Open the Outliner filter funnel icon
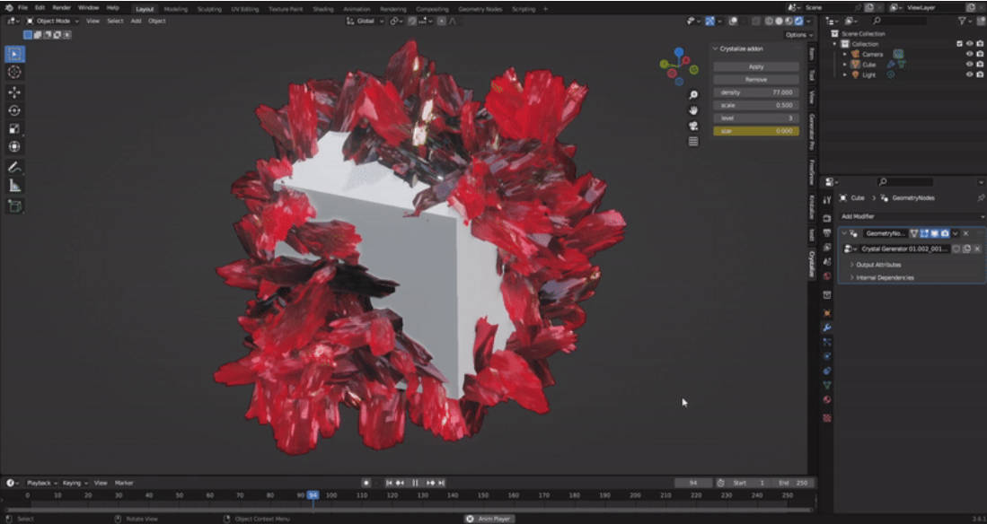Viewport: 987px width, 524px height. pyautogui.click(x=963, y=21)
